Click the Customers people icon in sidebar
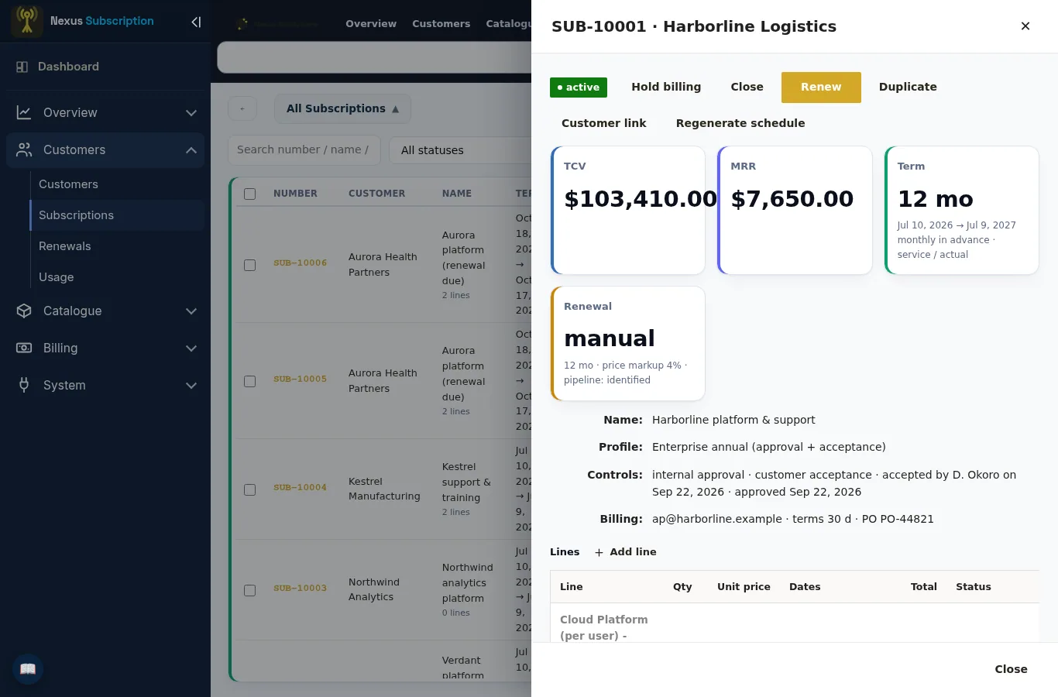 pyautogui.click(x=24, y=150)
